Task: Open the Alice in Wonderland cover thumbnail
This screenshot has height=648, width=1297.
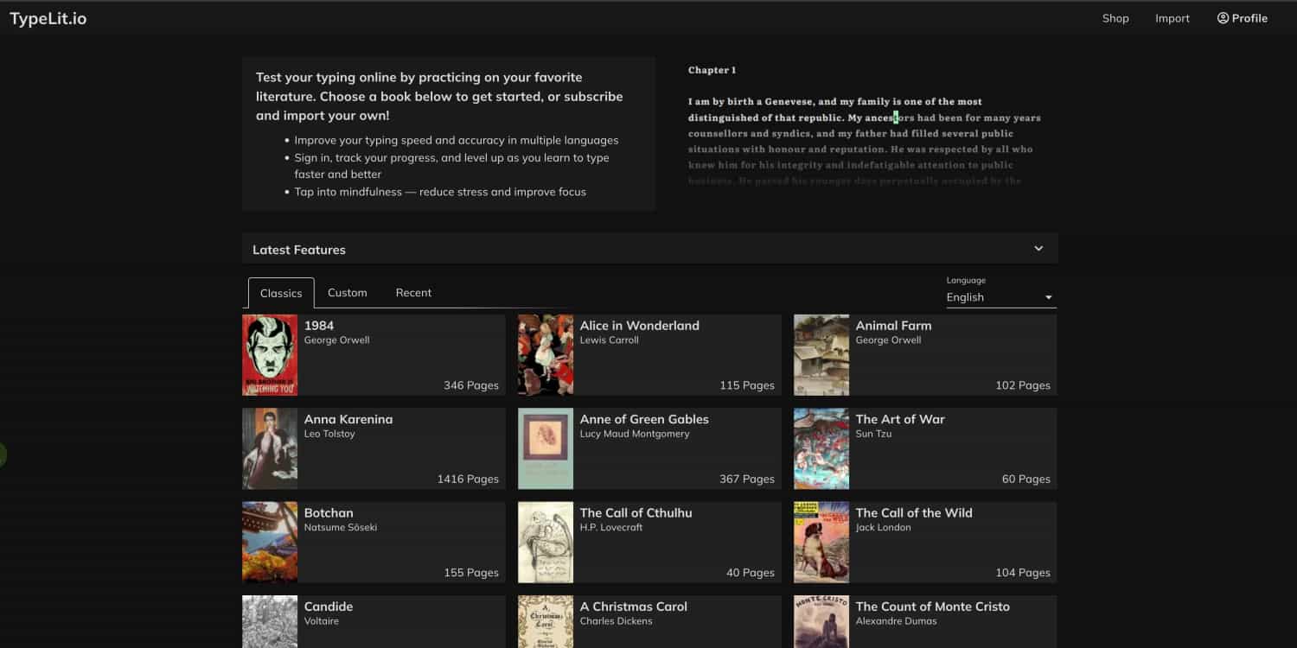Action: 546,355
